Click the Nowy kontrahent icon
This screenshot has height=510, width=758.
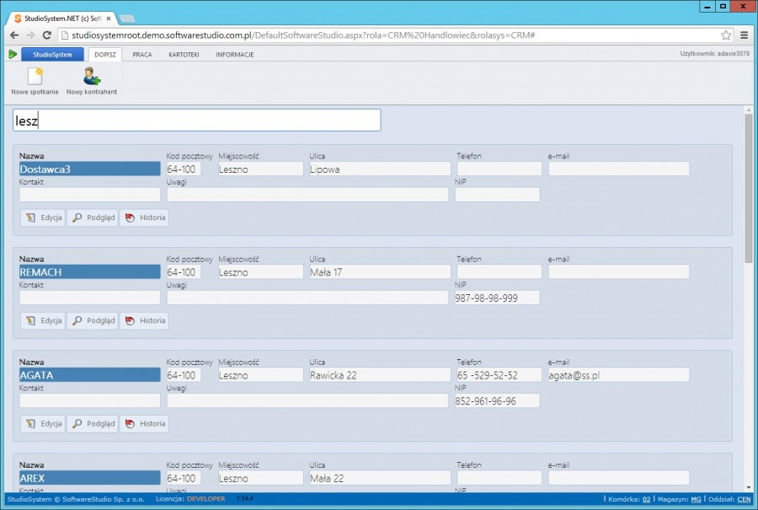tap(91, 77)
